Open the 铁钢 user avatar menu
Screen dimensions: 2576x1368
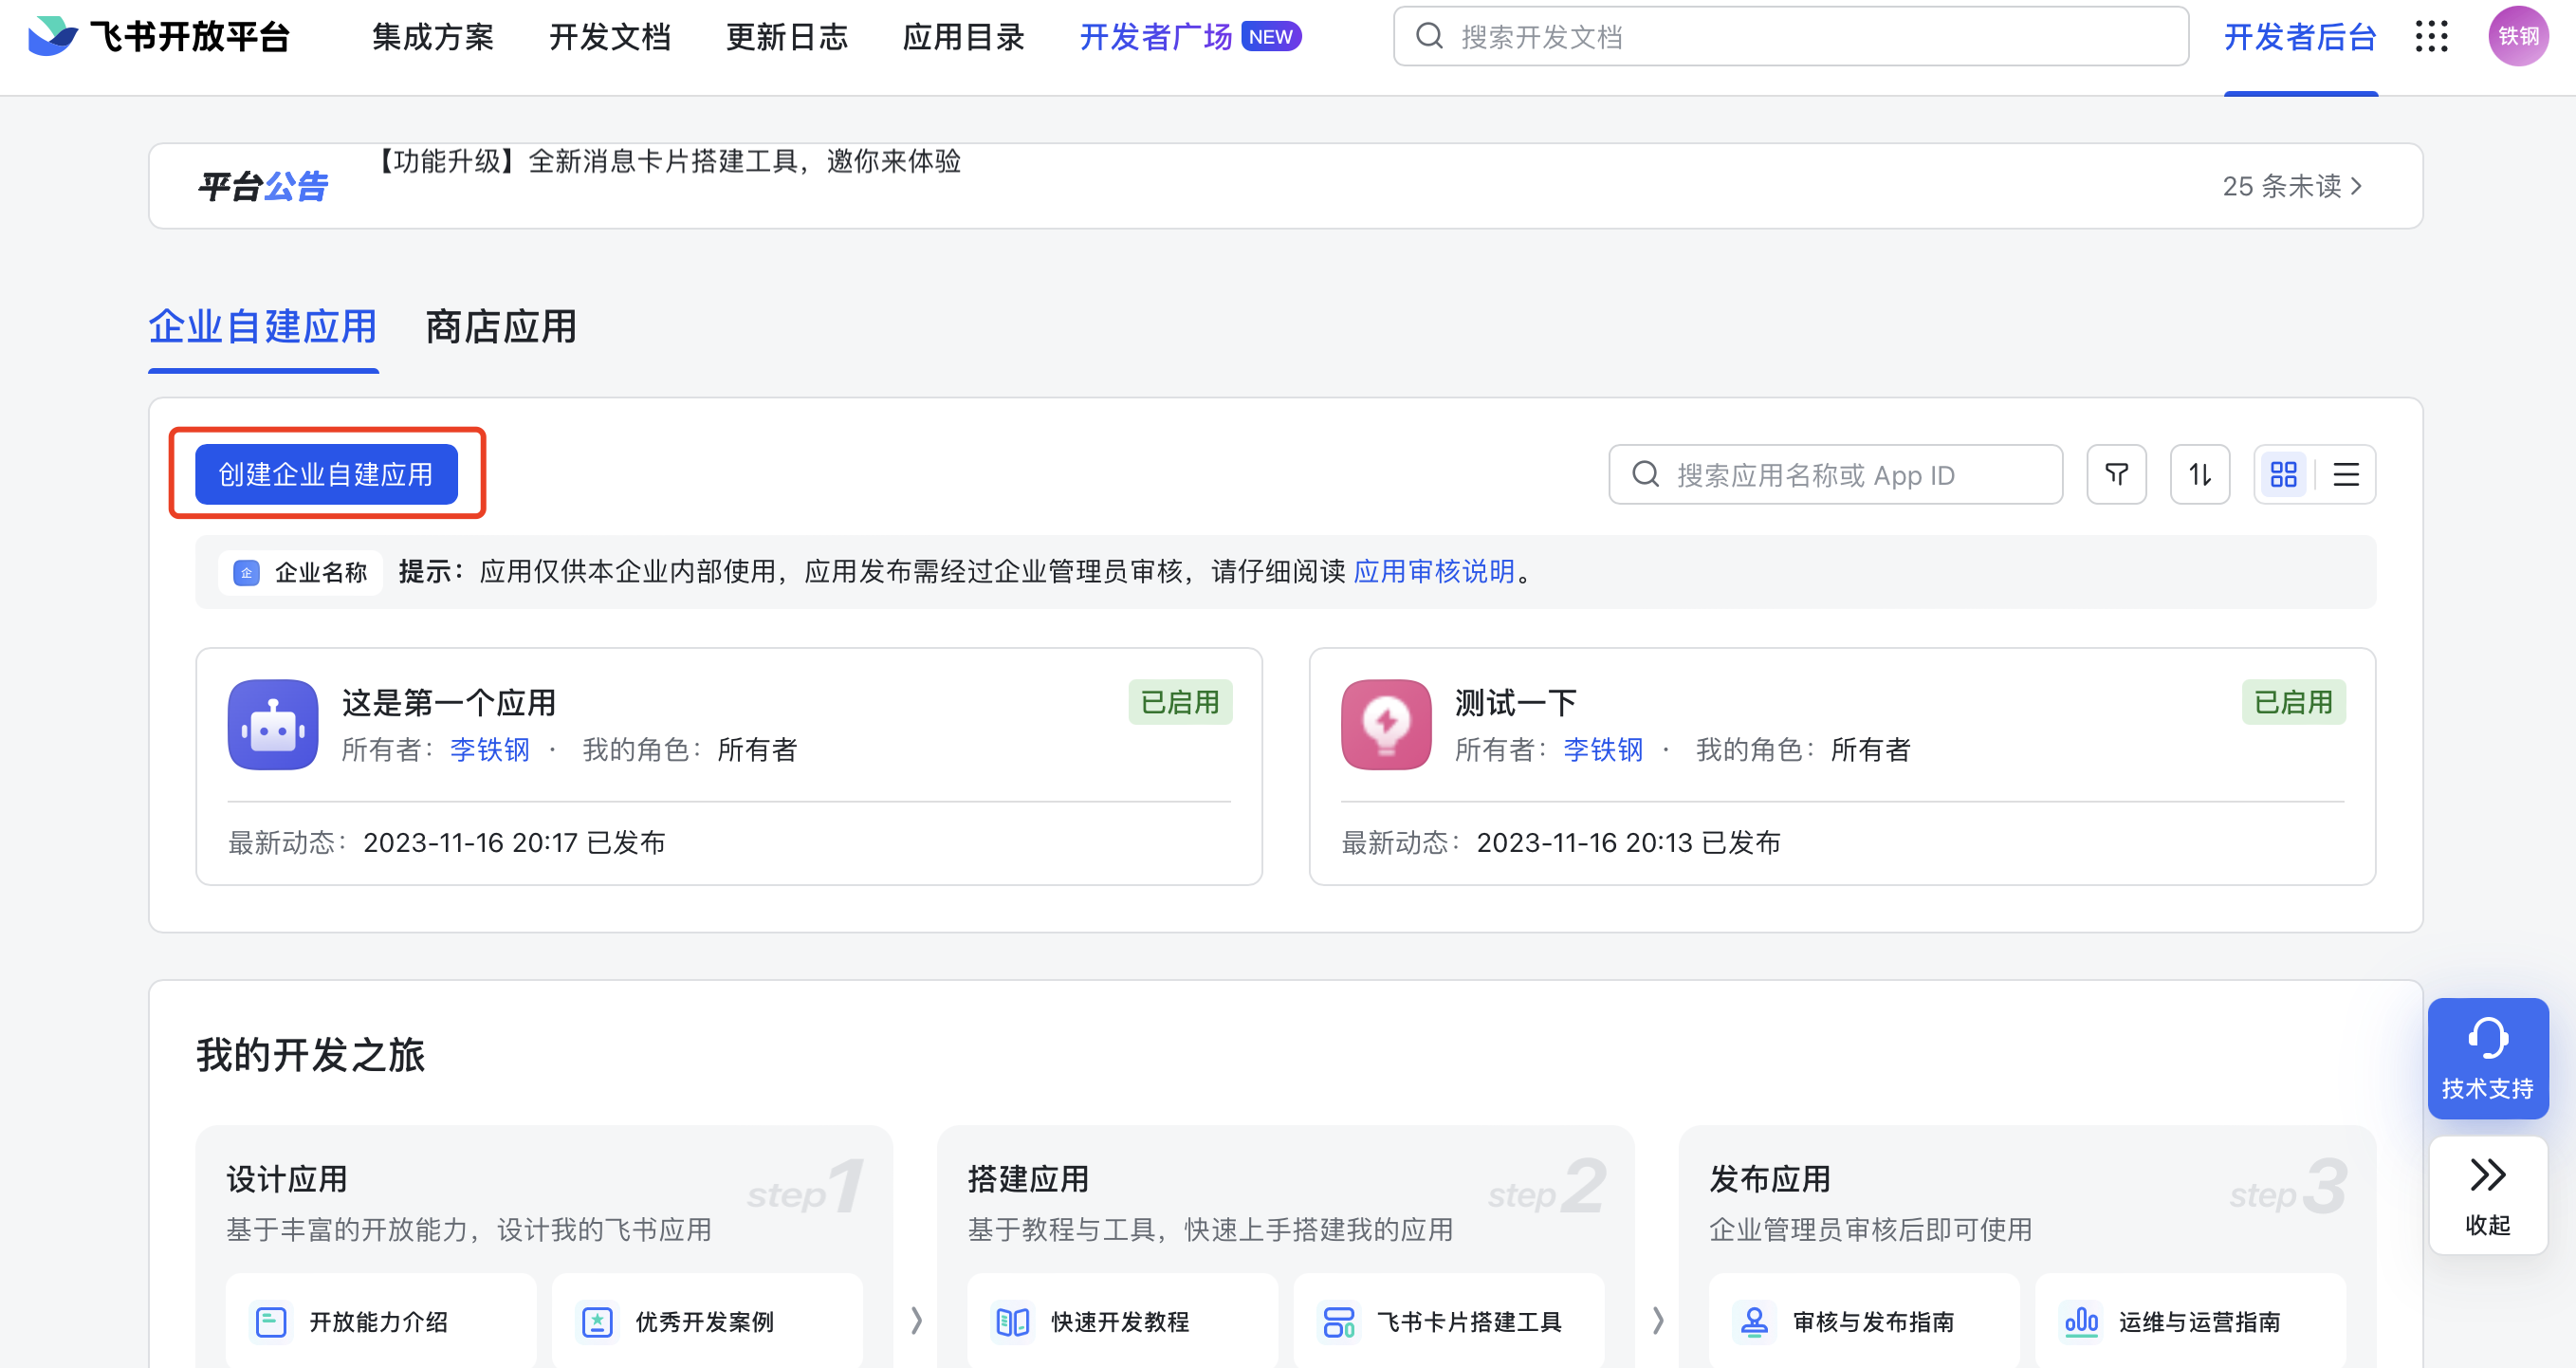point(2517,37)
